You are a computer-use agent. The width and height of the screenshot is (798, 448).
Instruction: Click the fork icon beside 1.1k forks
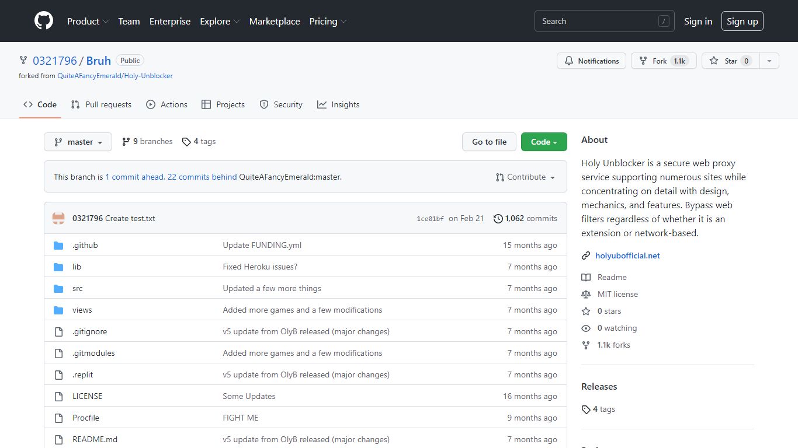(x=586, y=345)
